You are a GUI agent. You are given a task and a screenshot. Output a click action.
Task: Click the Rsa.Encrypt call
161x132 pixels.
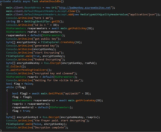(x=52, y=63)
